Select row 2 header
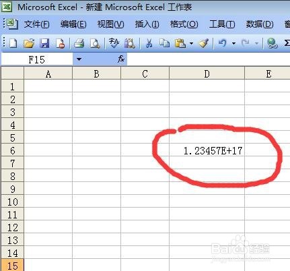 tap(12, 99)
